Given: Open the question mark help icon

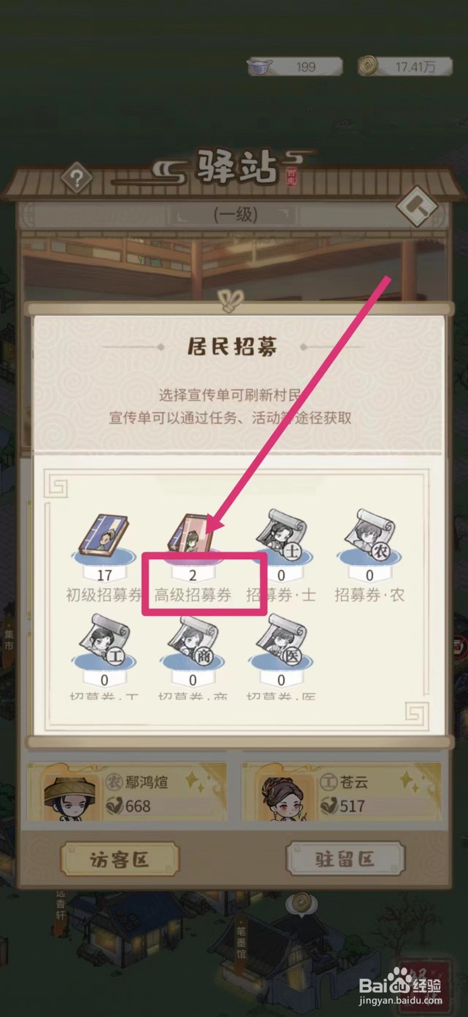Looking at the screenshot, I should point(77,179).
